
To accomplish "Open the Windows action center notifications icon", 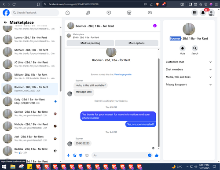I will [214, 166].
